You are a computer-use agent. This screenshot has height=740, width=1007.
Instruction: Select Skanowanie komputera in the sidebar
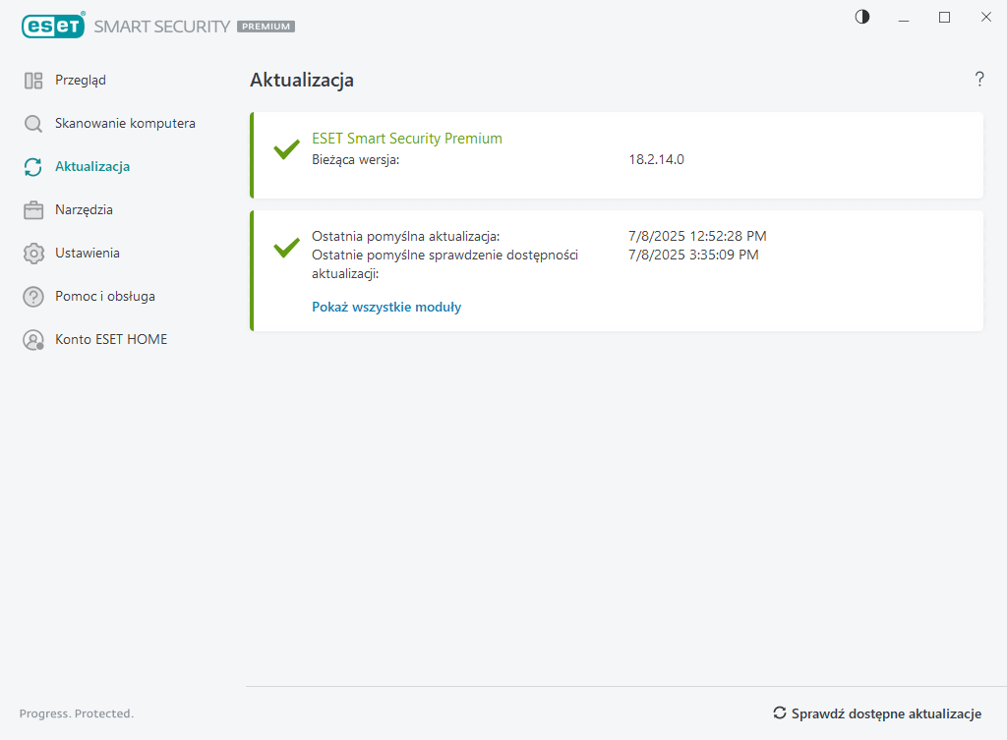click(125, 124)
